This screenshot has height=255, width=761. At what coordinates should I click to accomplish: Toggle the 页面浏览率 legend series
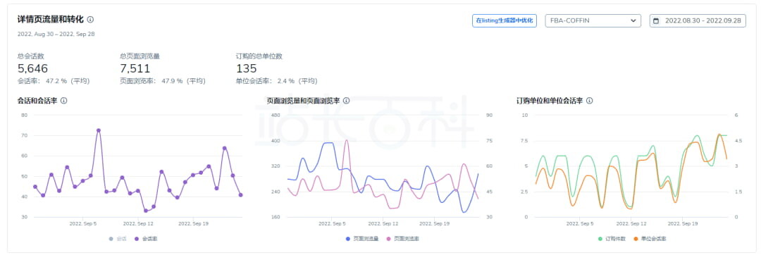[403, 239]
